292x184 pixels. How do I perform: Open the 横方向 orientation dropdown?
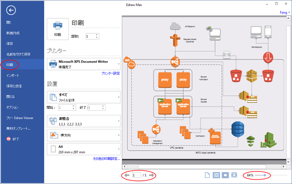[83, 135]
